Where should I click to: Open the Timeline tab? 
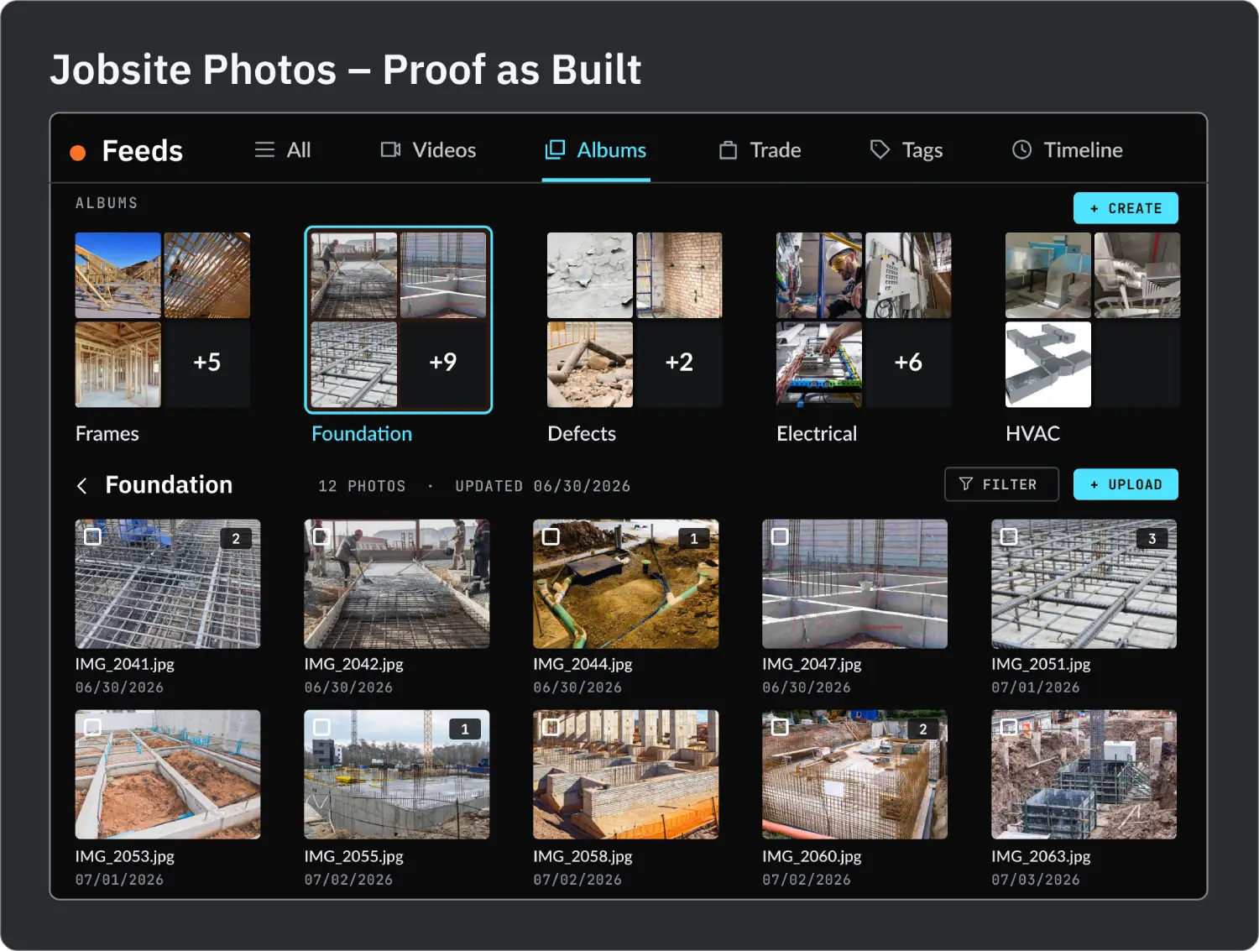(x=1068, y=150)
